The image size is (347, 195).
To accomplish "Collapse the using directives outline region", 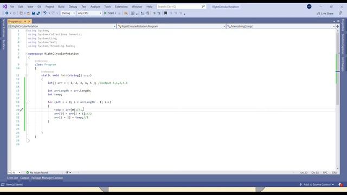I will pos(27,31).
